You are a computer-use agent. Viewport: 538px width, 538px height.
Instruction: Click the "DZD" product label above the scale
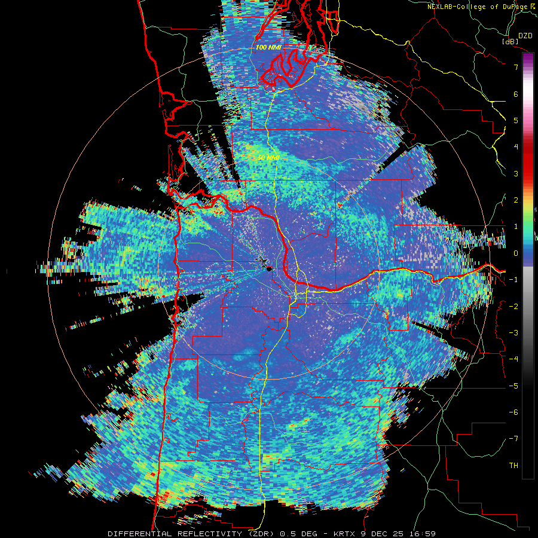(x=525, y=36)
